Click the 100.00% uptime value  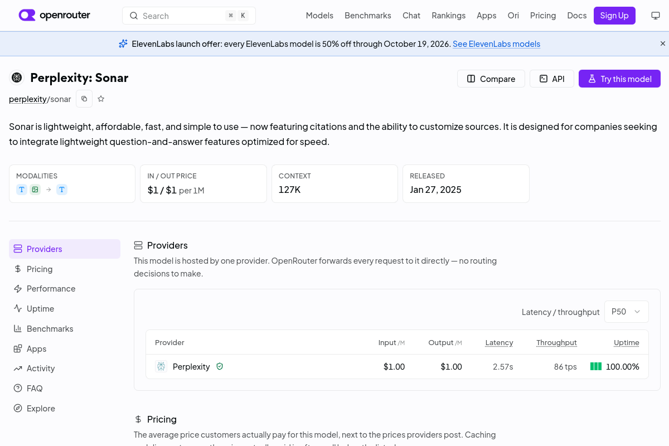(x=623, y=367)
